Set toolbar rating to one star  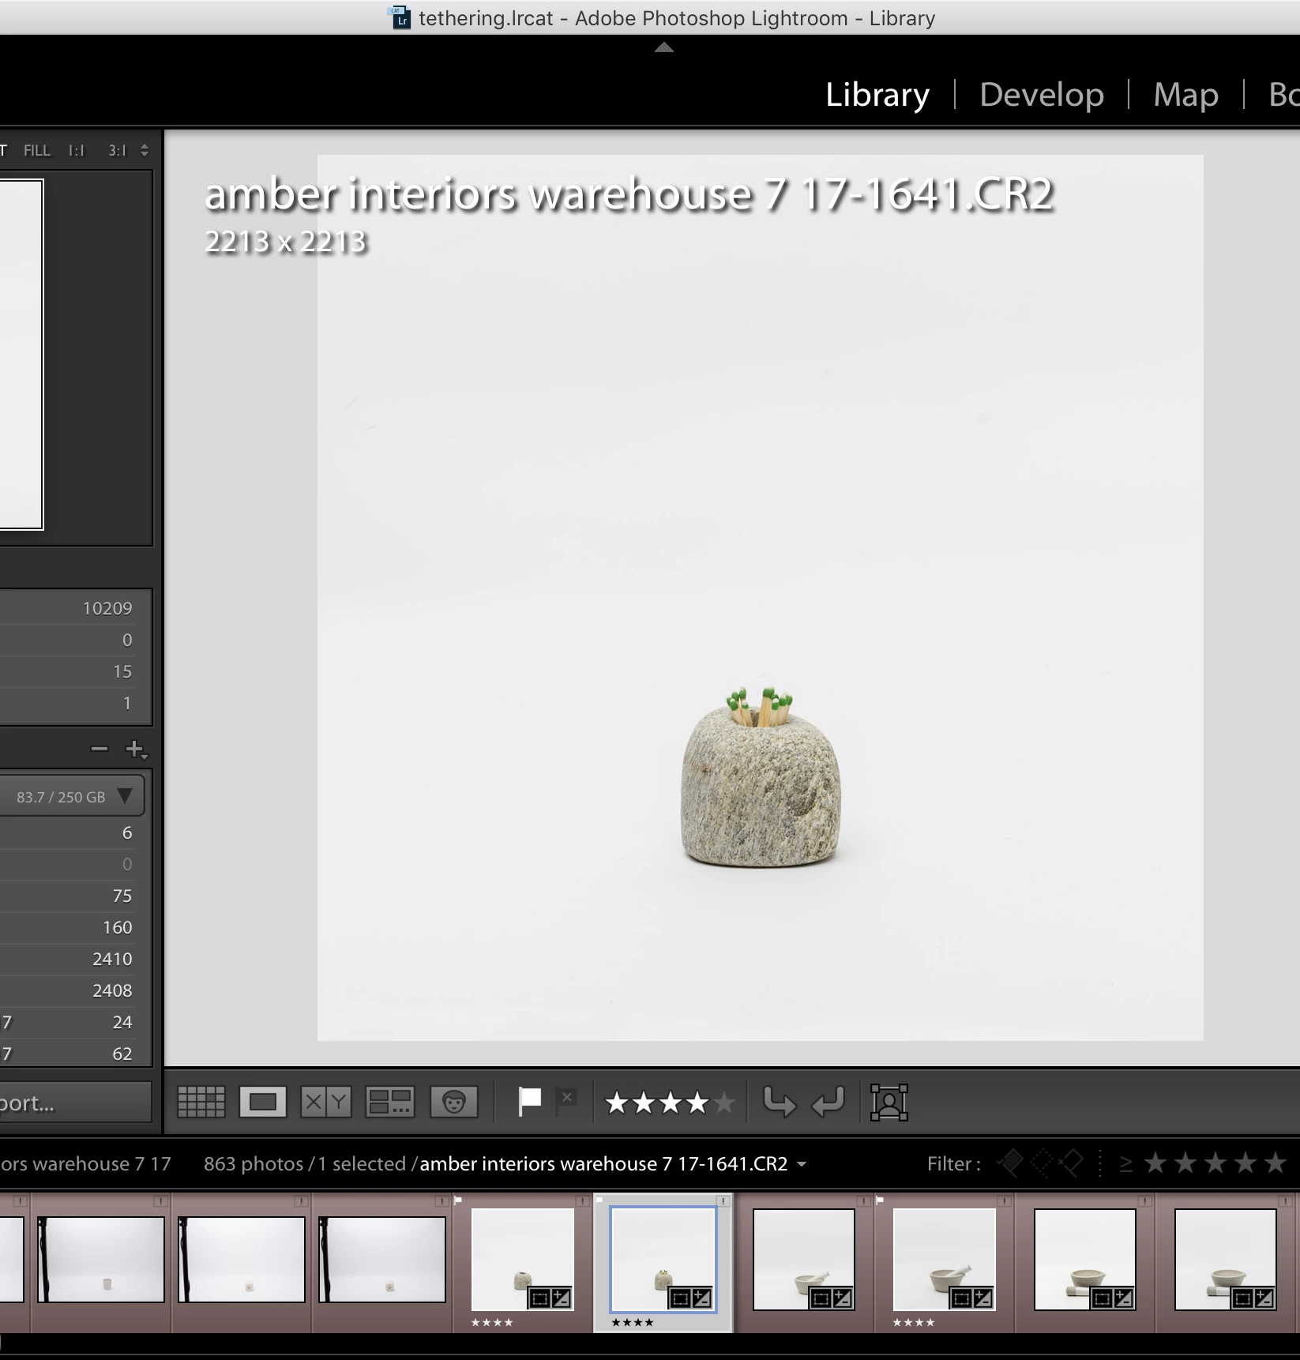tap(616, 1103)
